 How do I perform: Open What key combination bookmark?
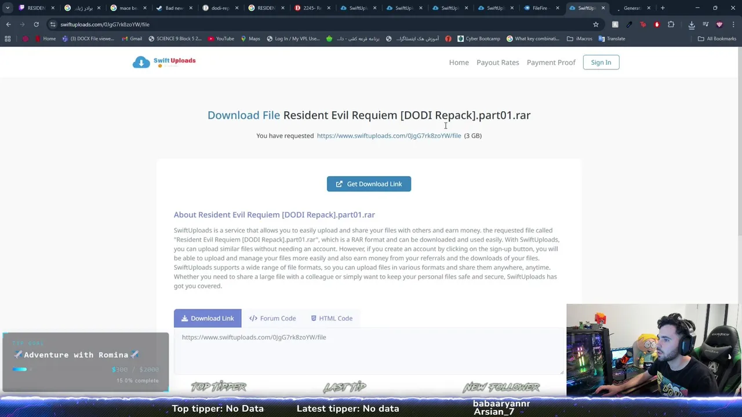click(533, 39)
